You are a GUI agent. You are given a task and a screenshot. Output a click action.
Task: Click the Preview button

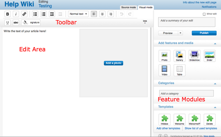[168, 33]
